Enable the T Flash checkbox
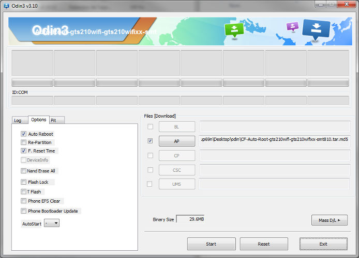This screenshot has width=359, height=258. (x=23, y=191)
